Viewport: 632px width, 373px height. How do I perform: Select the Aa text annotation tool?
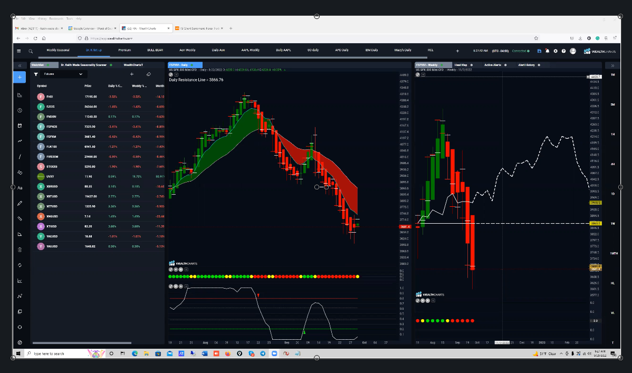tap(20, 188)
